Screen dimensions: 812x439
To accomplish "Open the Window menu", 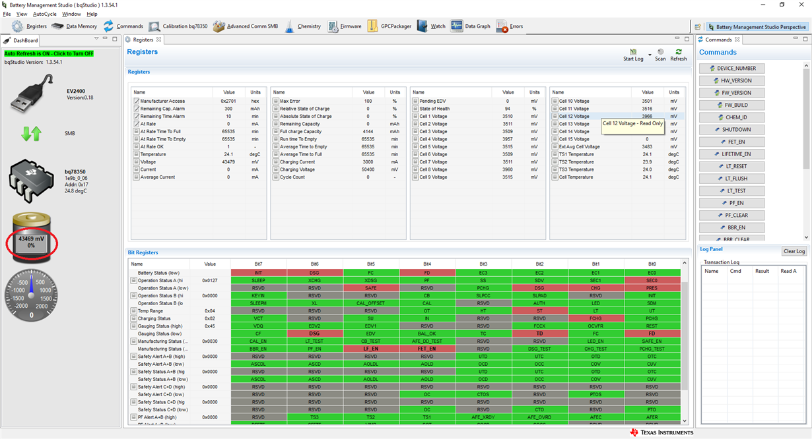I will pyautogui.click(x=71, y=14).
